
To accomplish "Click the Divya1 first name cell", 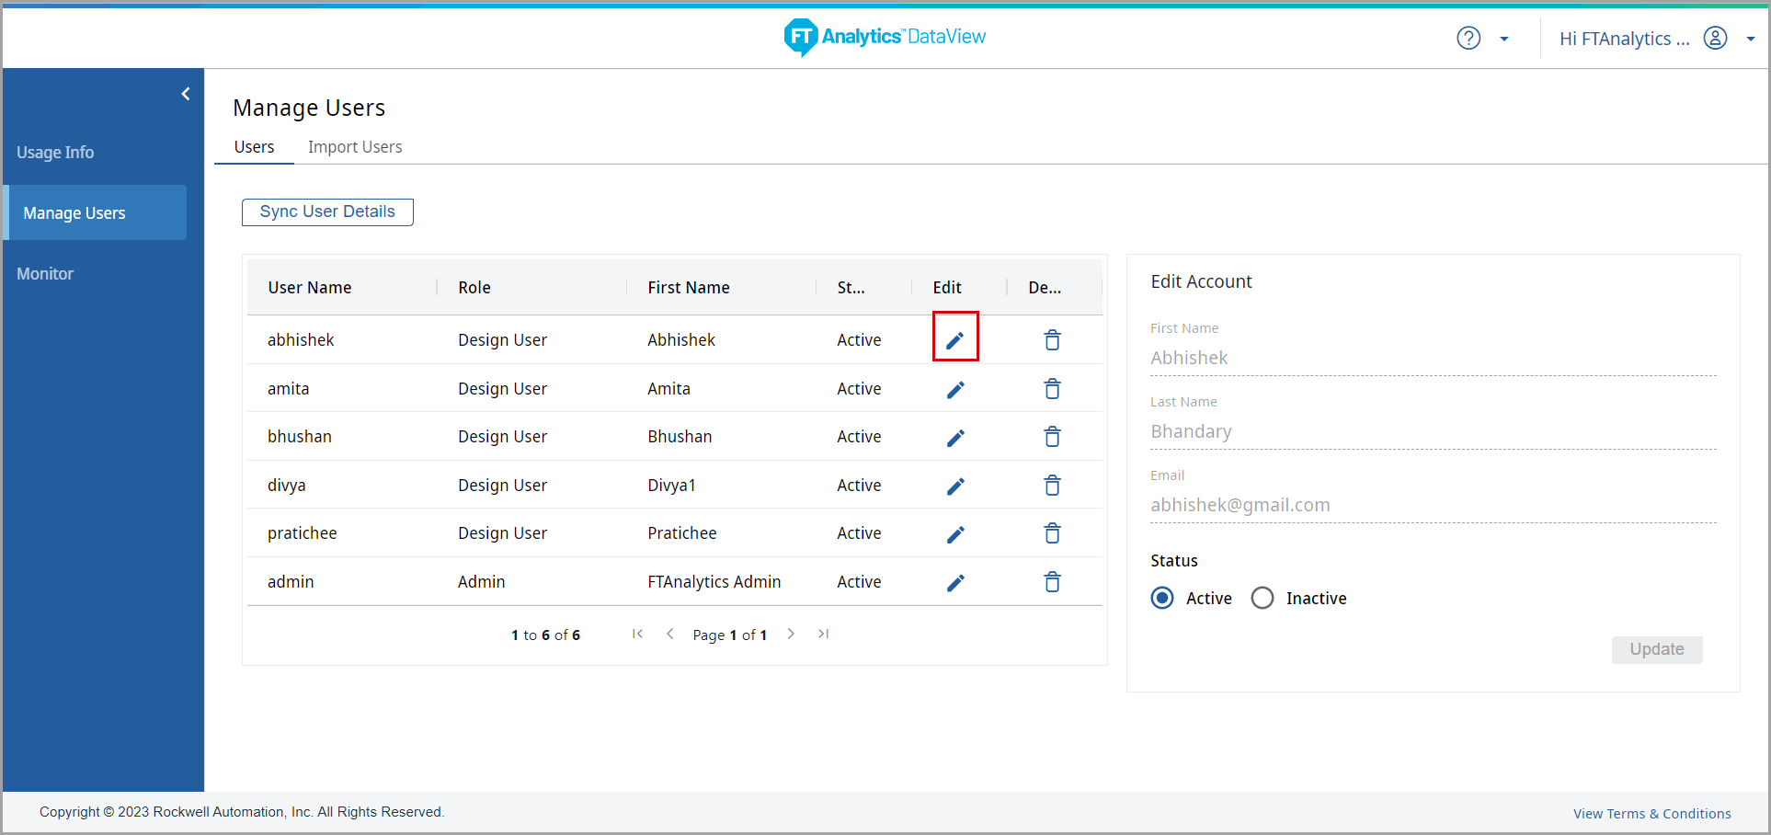I will point(672,486).
